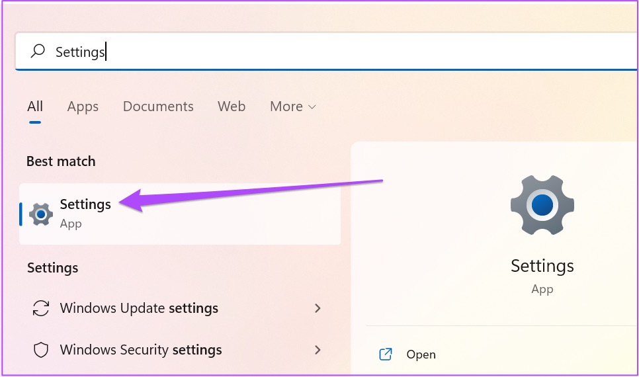This screenshot has height=377, width=639.
Task: Click the large Settings gear in the preview pane
Action: [x=542, y=206]
